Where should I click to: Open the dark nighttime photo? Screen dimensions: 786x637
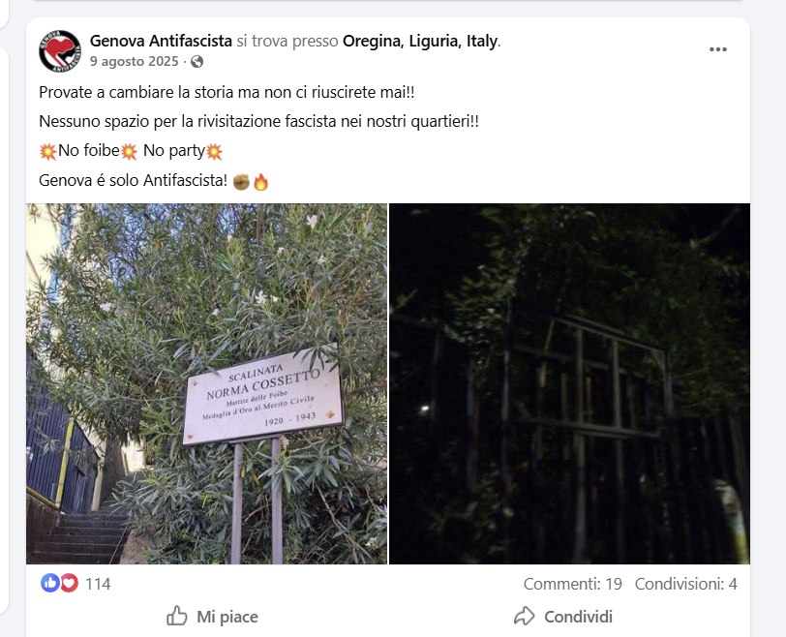(569, 383)
